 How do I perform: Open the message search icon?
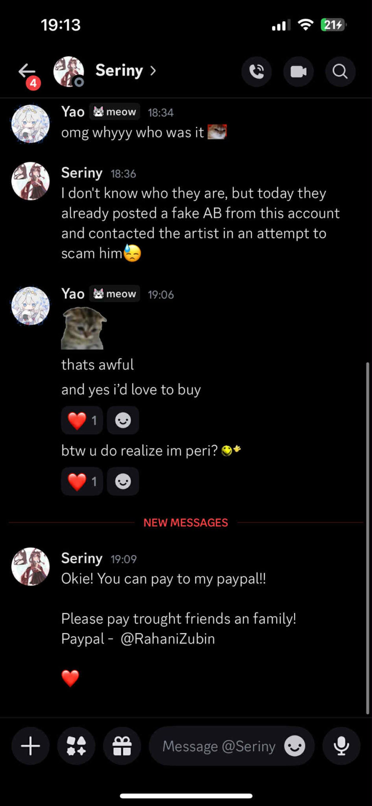[x=340, y=72]
